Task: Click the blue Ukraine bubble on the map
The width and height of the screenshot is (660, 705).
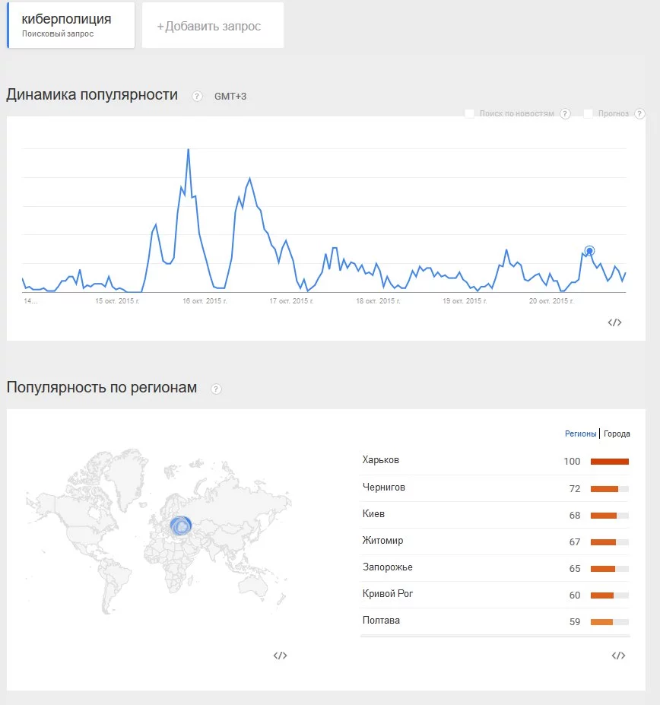Action: [x=181, y=525]
